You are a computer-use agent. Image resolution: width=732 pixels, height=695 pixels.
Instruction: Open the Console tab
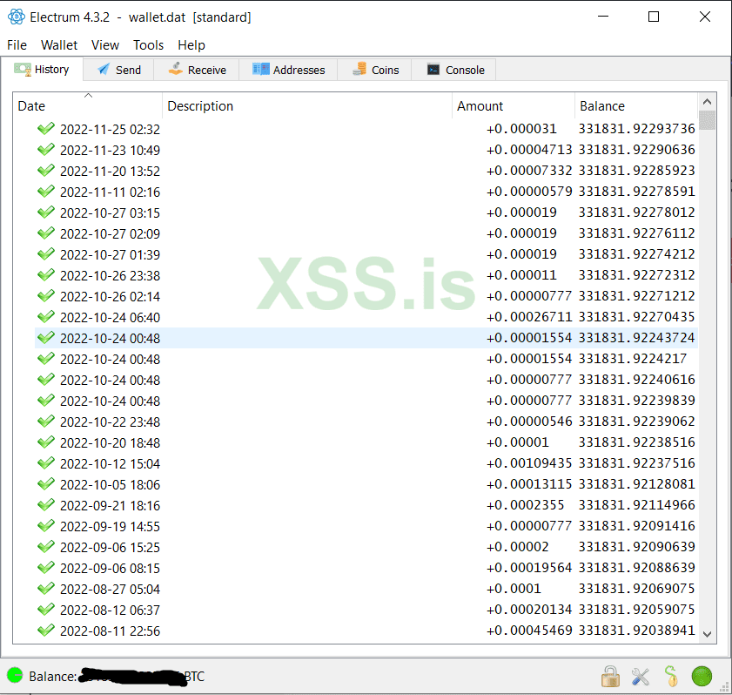click(454, 70)
